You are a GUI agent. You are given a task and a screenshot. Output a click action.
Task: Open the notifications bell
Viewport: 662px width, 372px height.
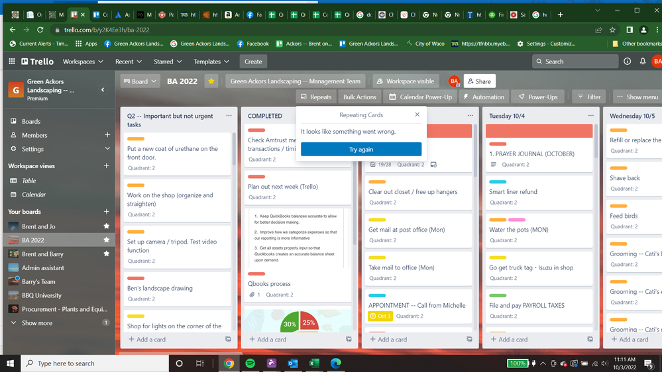point(643,62)
